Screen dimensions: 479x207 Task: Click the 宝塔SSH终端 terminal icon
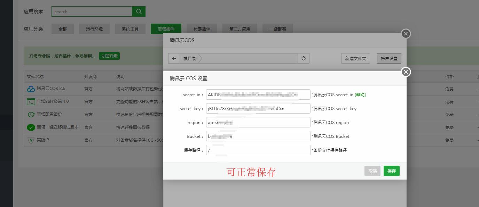(31, 101)
